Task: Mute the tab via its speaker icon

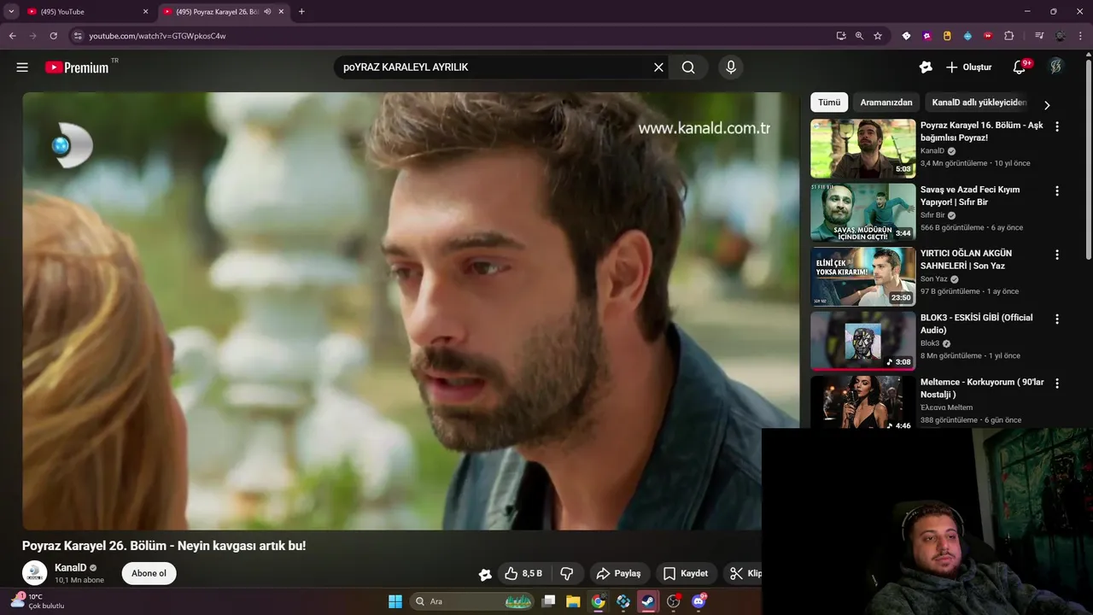Action: 267,12
